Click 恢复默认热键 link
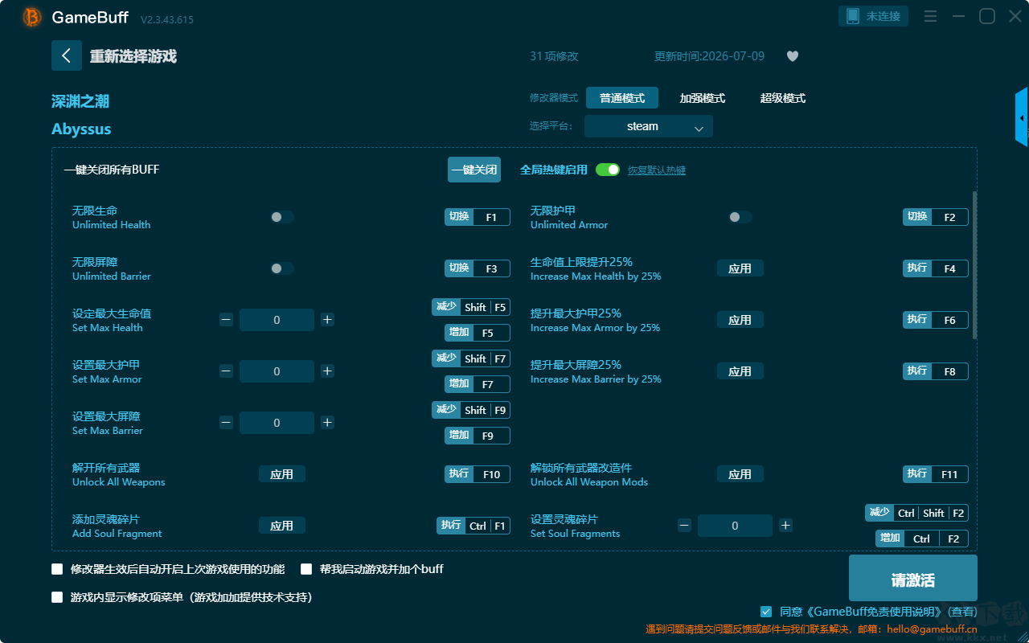 click(x=657, y=170)
